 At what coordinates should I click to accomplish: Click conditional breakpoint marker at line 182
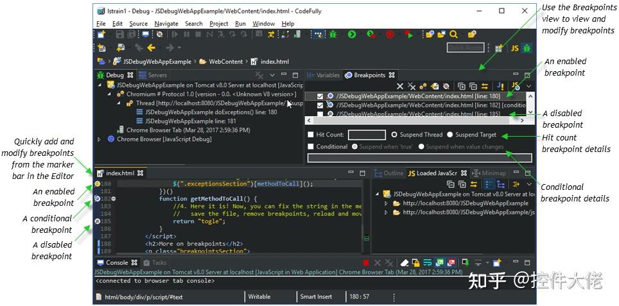point(98,199)
